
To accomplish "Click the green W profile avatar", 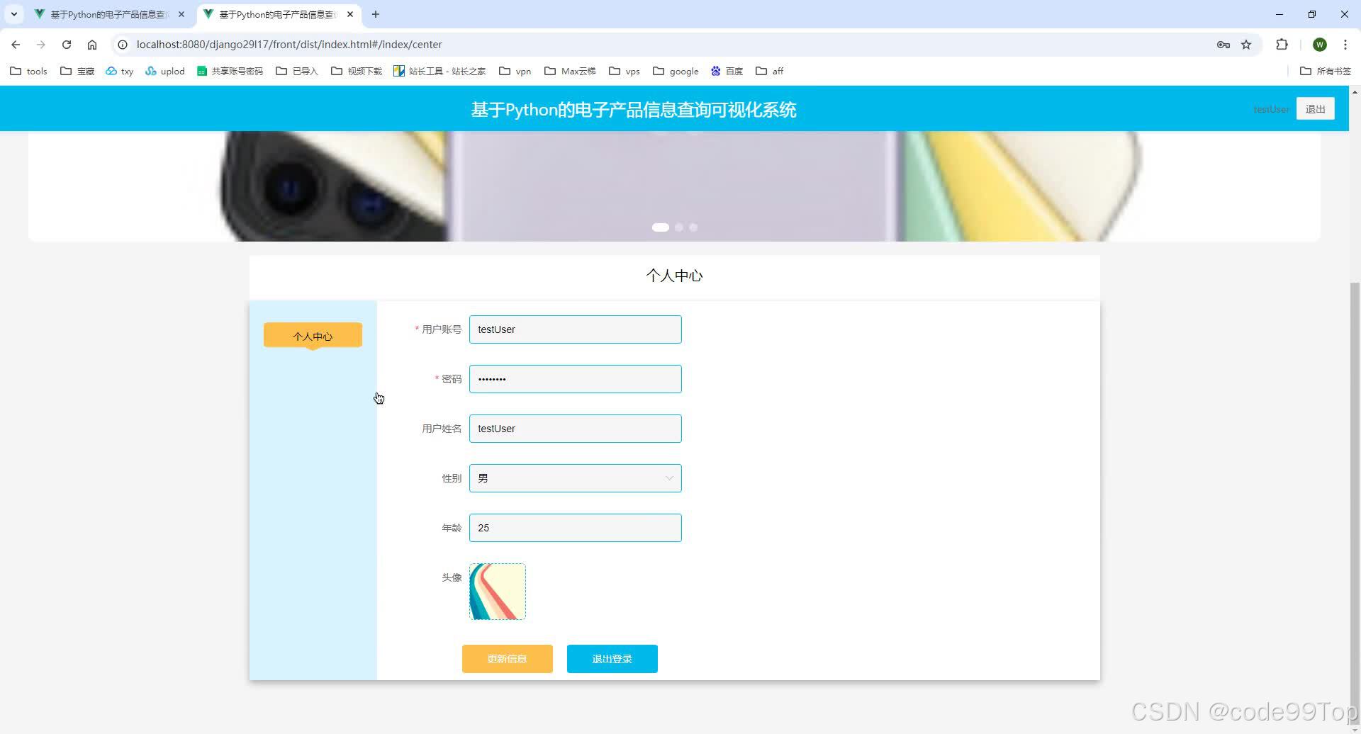I will [1320, 44].
